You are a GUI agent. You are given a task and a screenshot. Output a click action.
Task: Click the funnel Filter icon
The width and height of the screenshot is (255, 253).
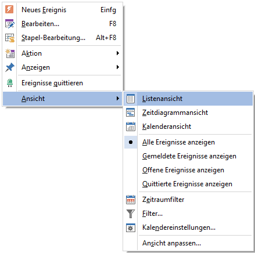131,214
